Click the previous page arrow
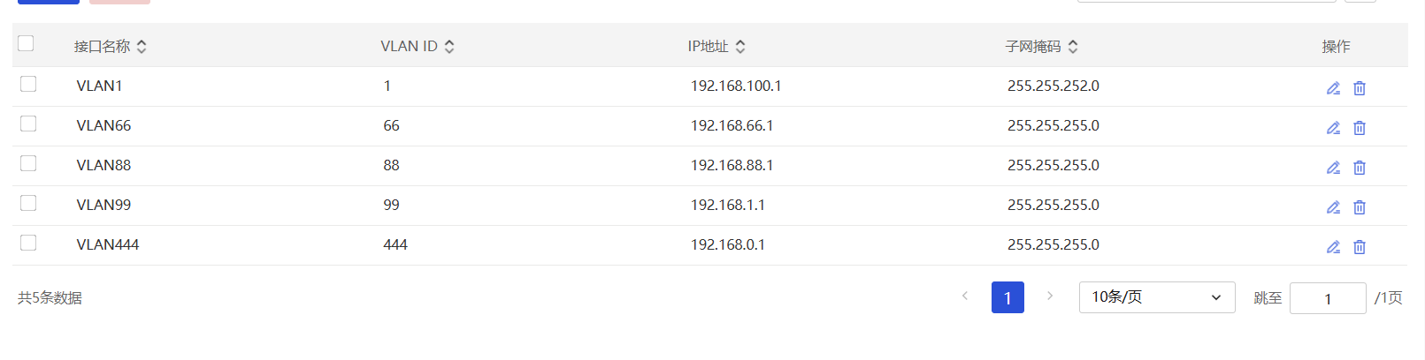Viewport: 1425px width, 360px height. click(965, 296)
